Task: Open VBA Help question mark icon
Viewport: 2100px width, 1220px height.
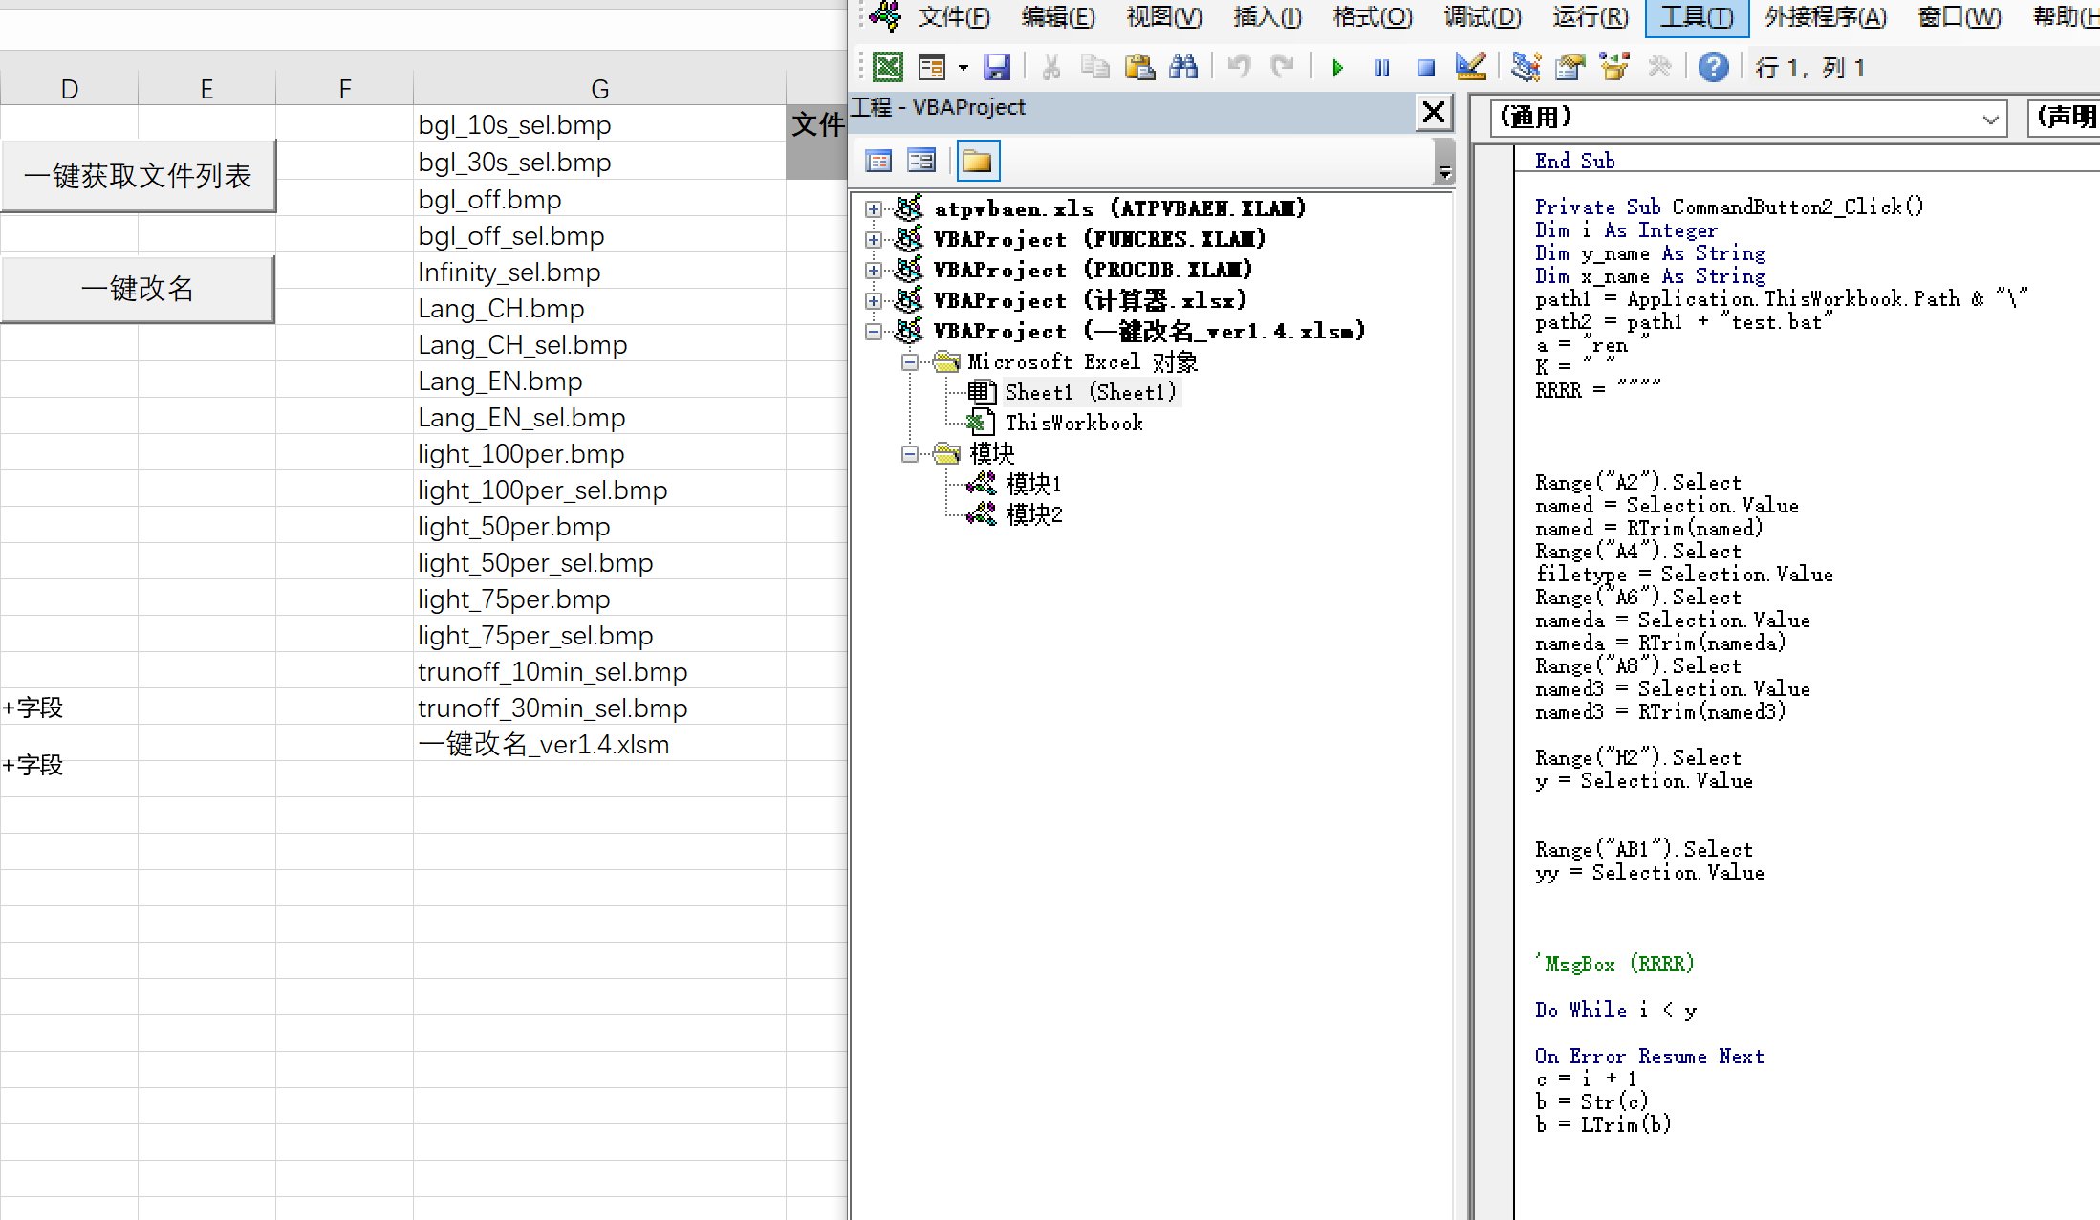Action: pyautogui.click(x=1713, y=67)
